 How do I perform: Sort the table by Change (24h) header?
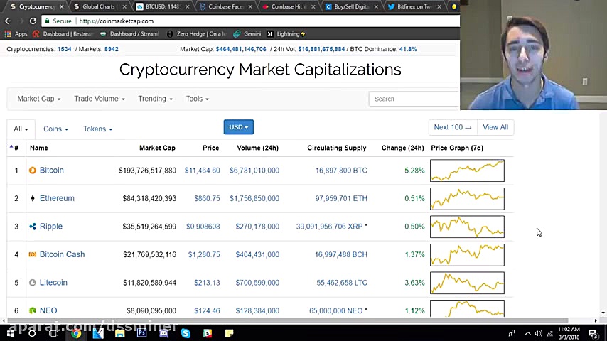click(x=402, y=148)
